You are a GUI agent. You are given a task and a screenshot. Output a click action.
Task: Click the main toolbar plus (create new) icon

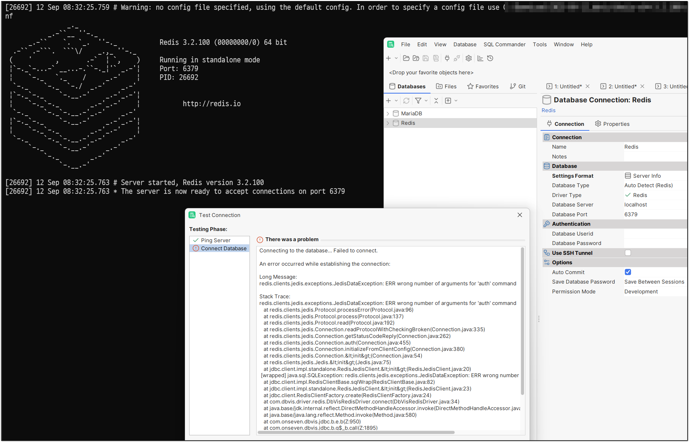coord(388,58)
